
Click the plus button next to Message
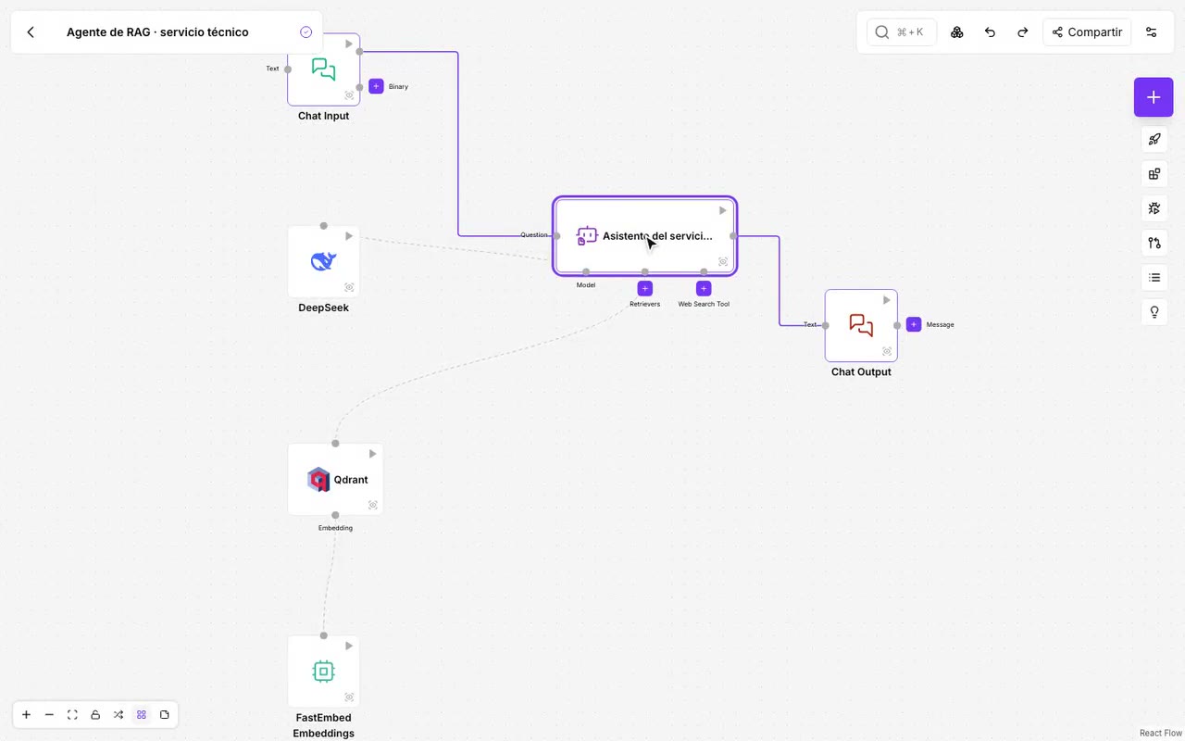pos(914,324)
